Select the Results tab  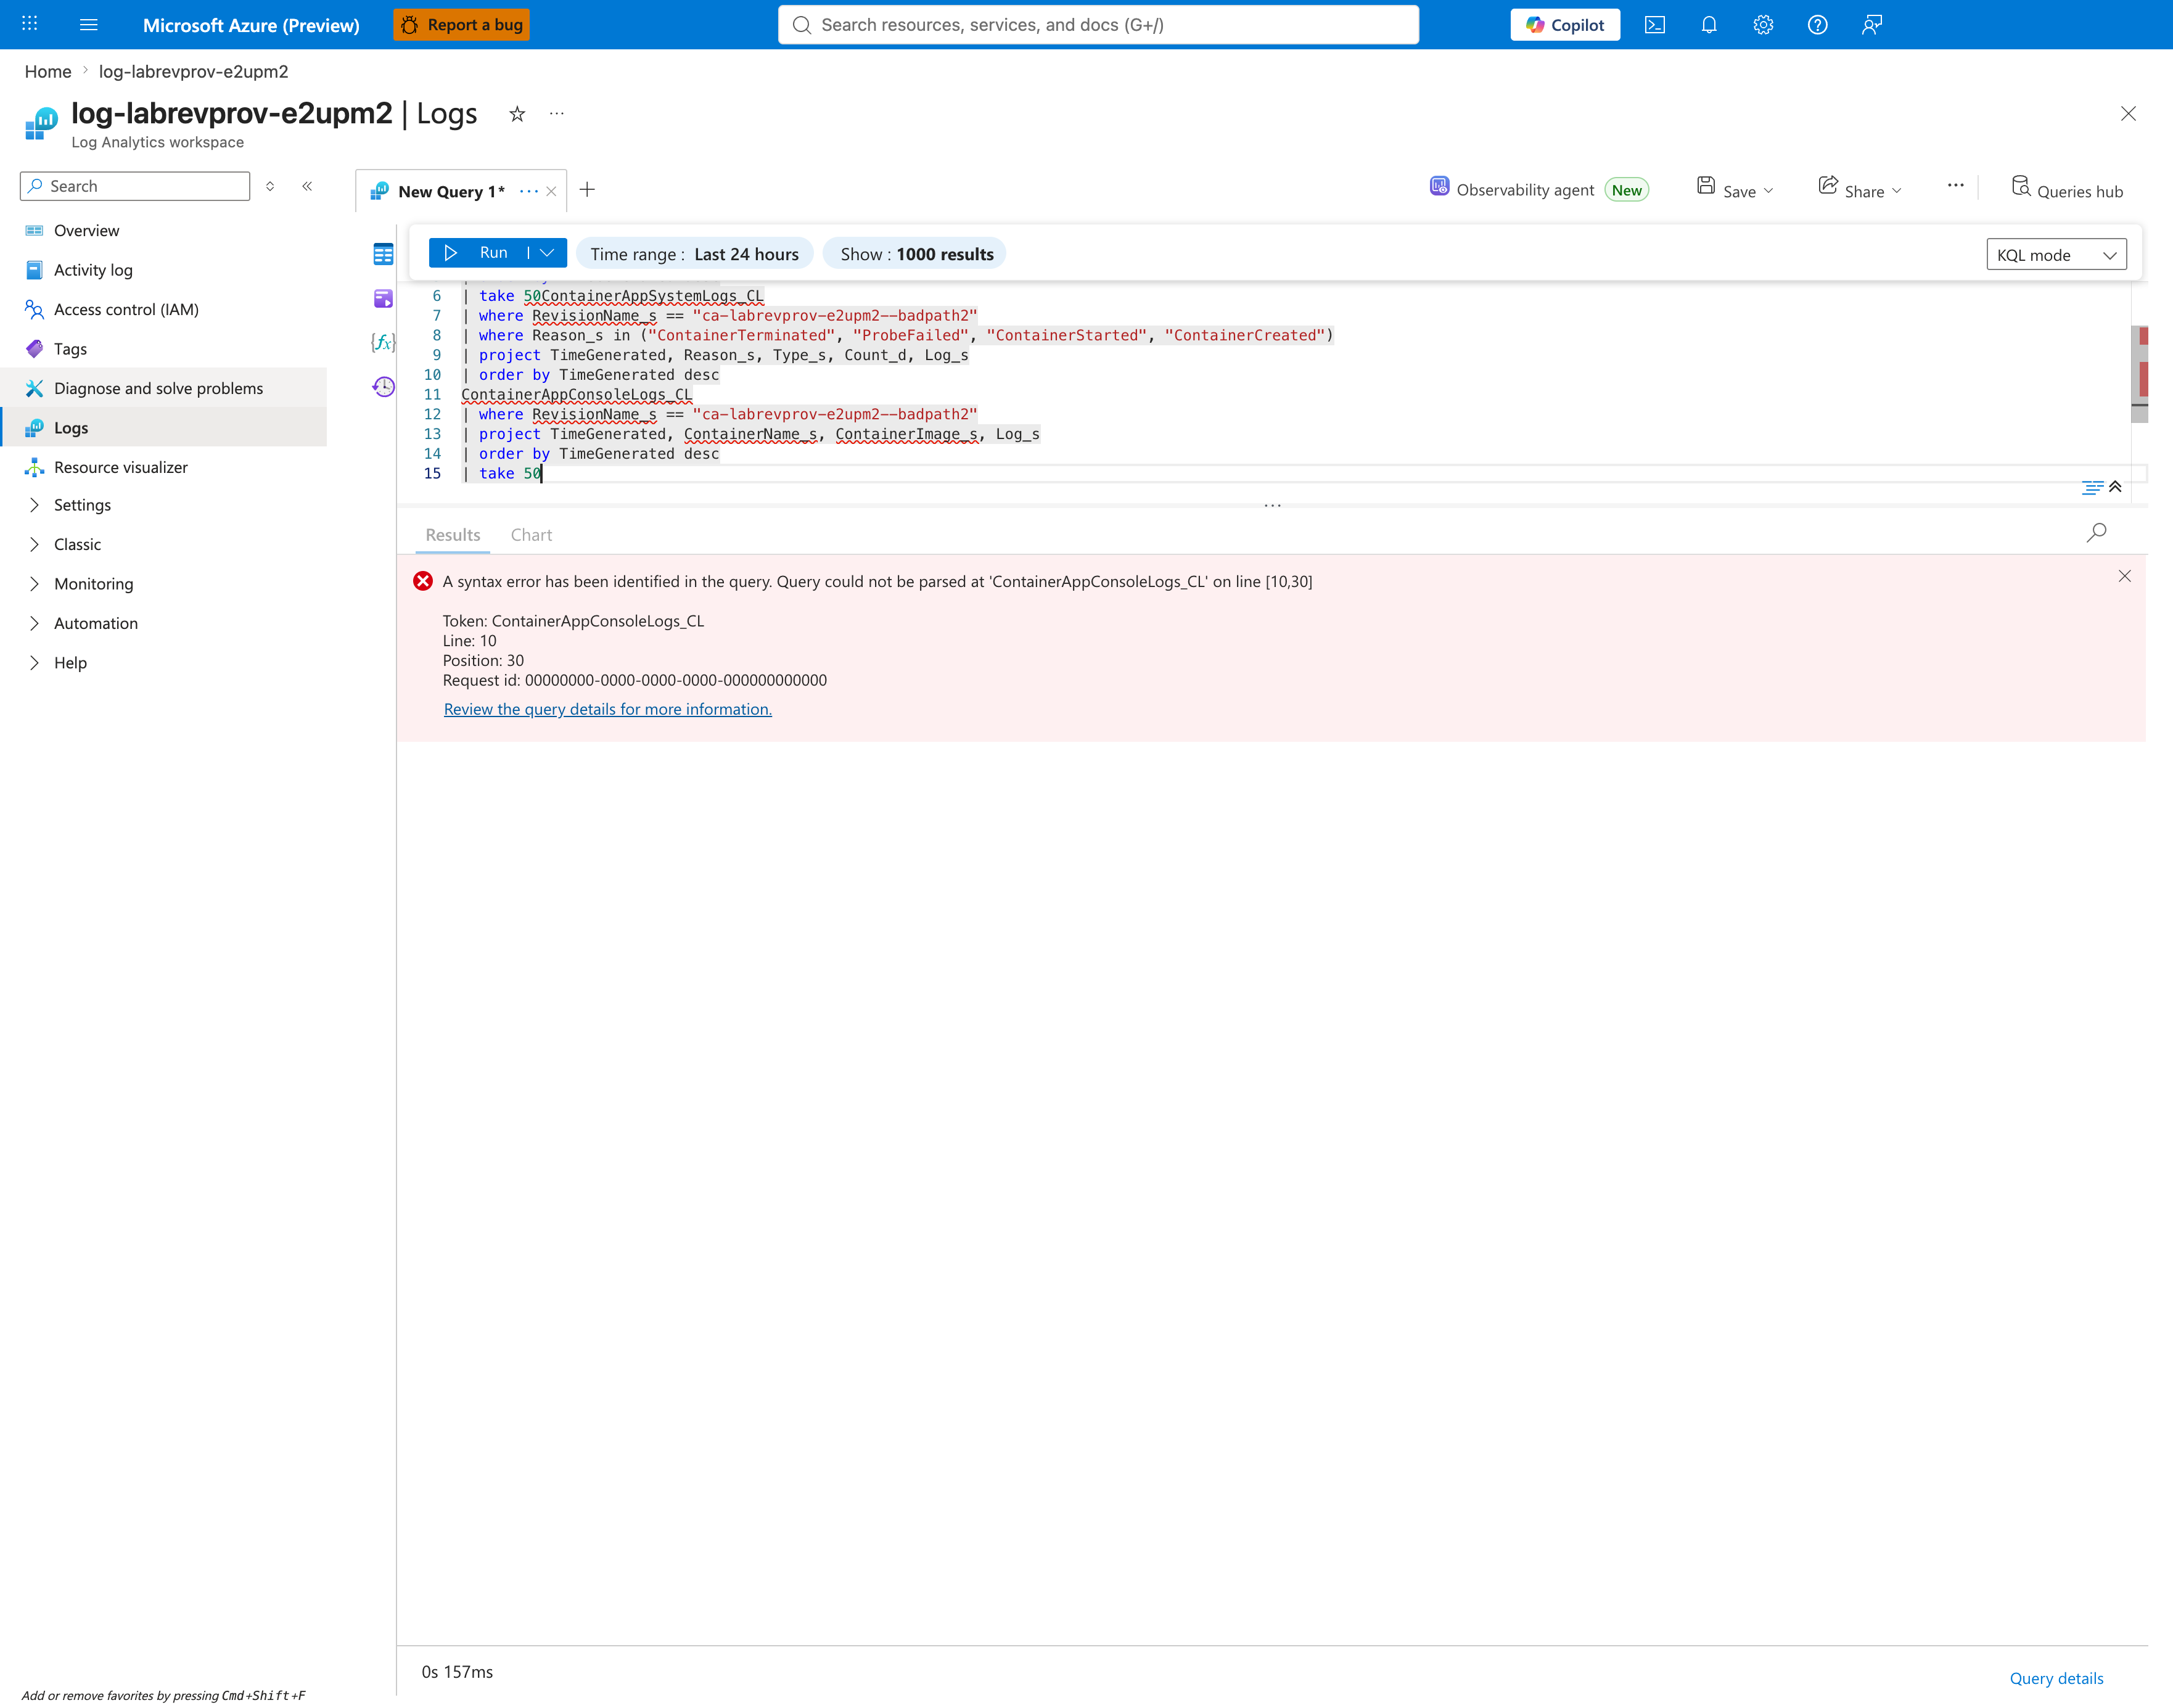[x=453, y=535]
